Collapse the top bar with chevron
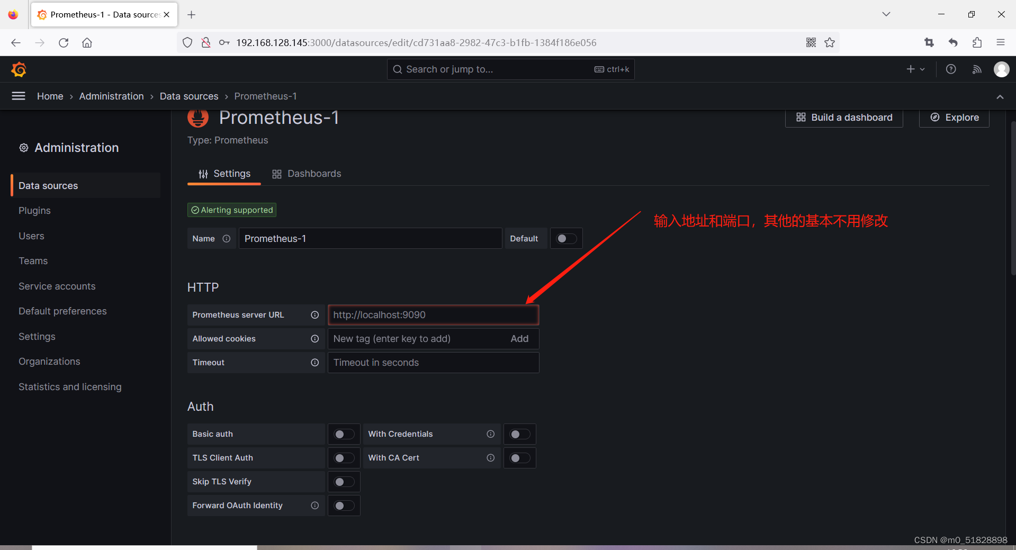Viewport: 1016px width, 550px height. tap(1000, 97)
